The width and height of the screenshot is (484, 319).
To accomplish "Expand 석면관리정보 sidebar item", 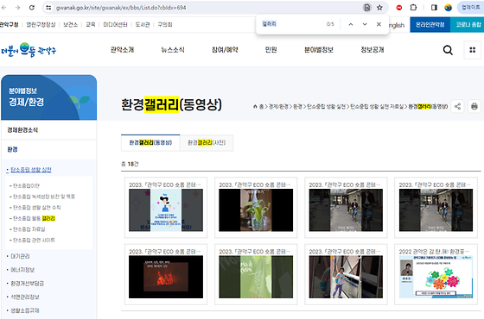I will click(25, 297).
